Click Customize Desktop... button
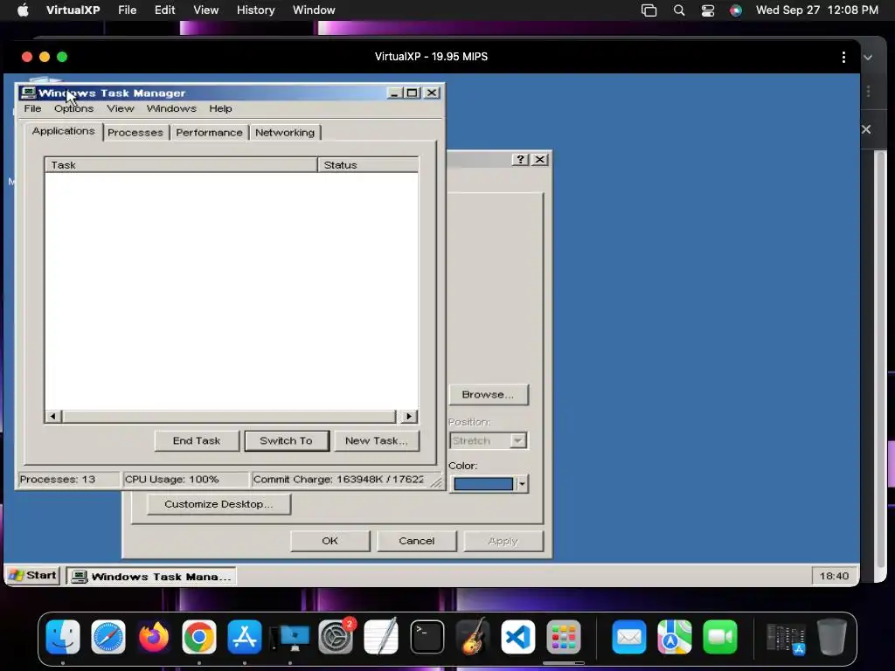This screenshot has height=671, width=895. [219, 504]
